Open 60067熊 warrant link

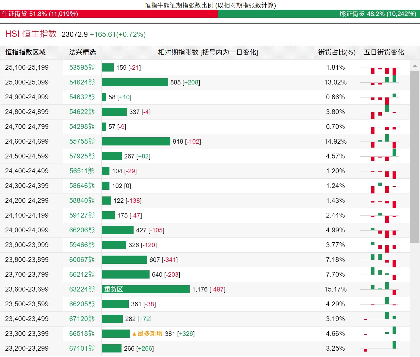pyautogui.click(x=82, y=260)
